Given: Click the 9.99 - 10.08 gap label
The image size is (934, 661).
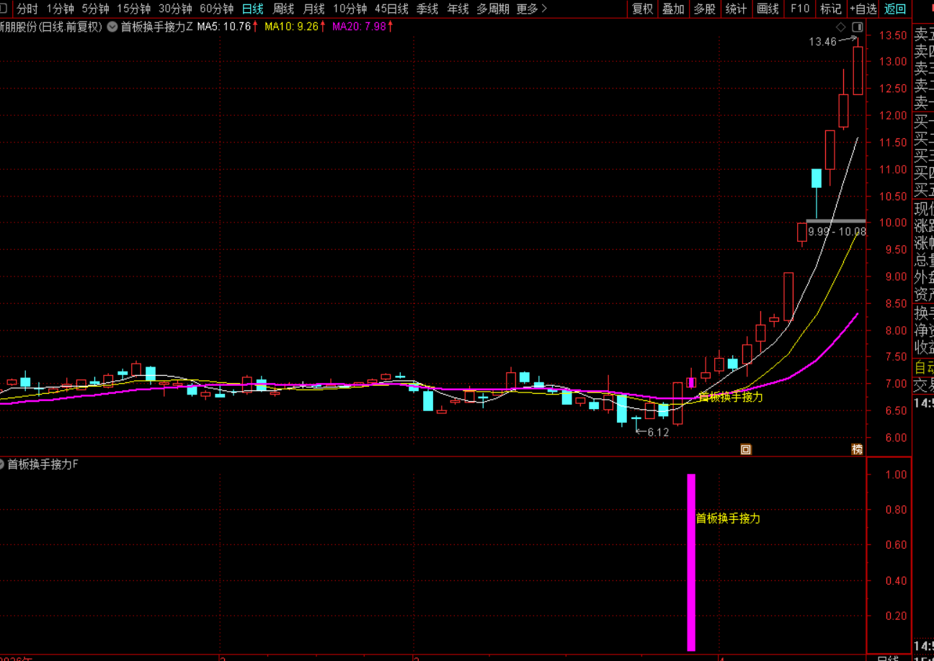Looking at the screenshot, I should pyautogui.click(x=837, y=232).
